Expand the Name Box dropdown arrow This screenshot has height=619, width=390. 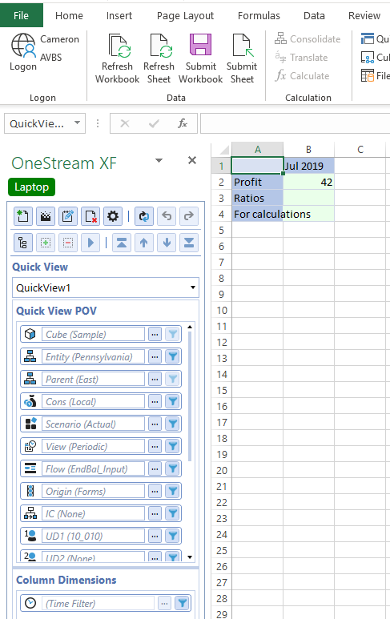tap(78, 123)
